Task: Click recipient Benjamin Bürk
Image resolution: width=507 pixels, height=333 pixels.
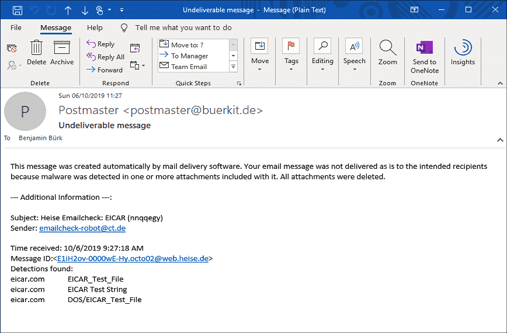Action: point(40,138)
